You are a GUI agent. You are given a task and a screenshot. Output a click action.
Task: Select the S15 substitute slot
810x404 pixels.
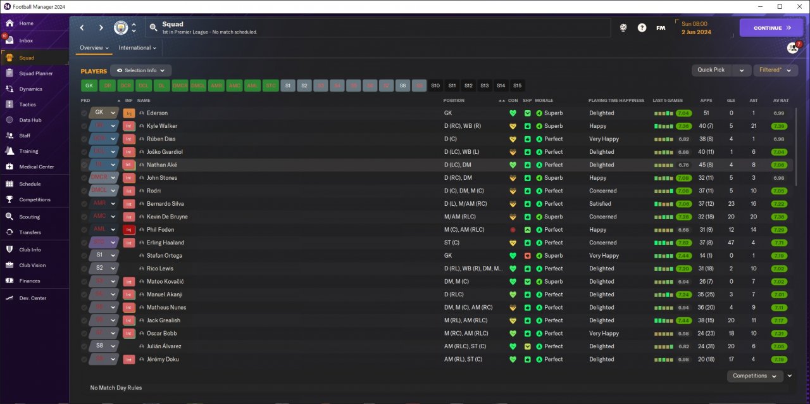click(517, 85)
